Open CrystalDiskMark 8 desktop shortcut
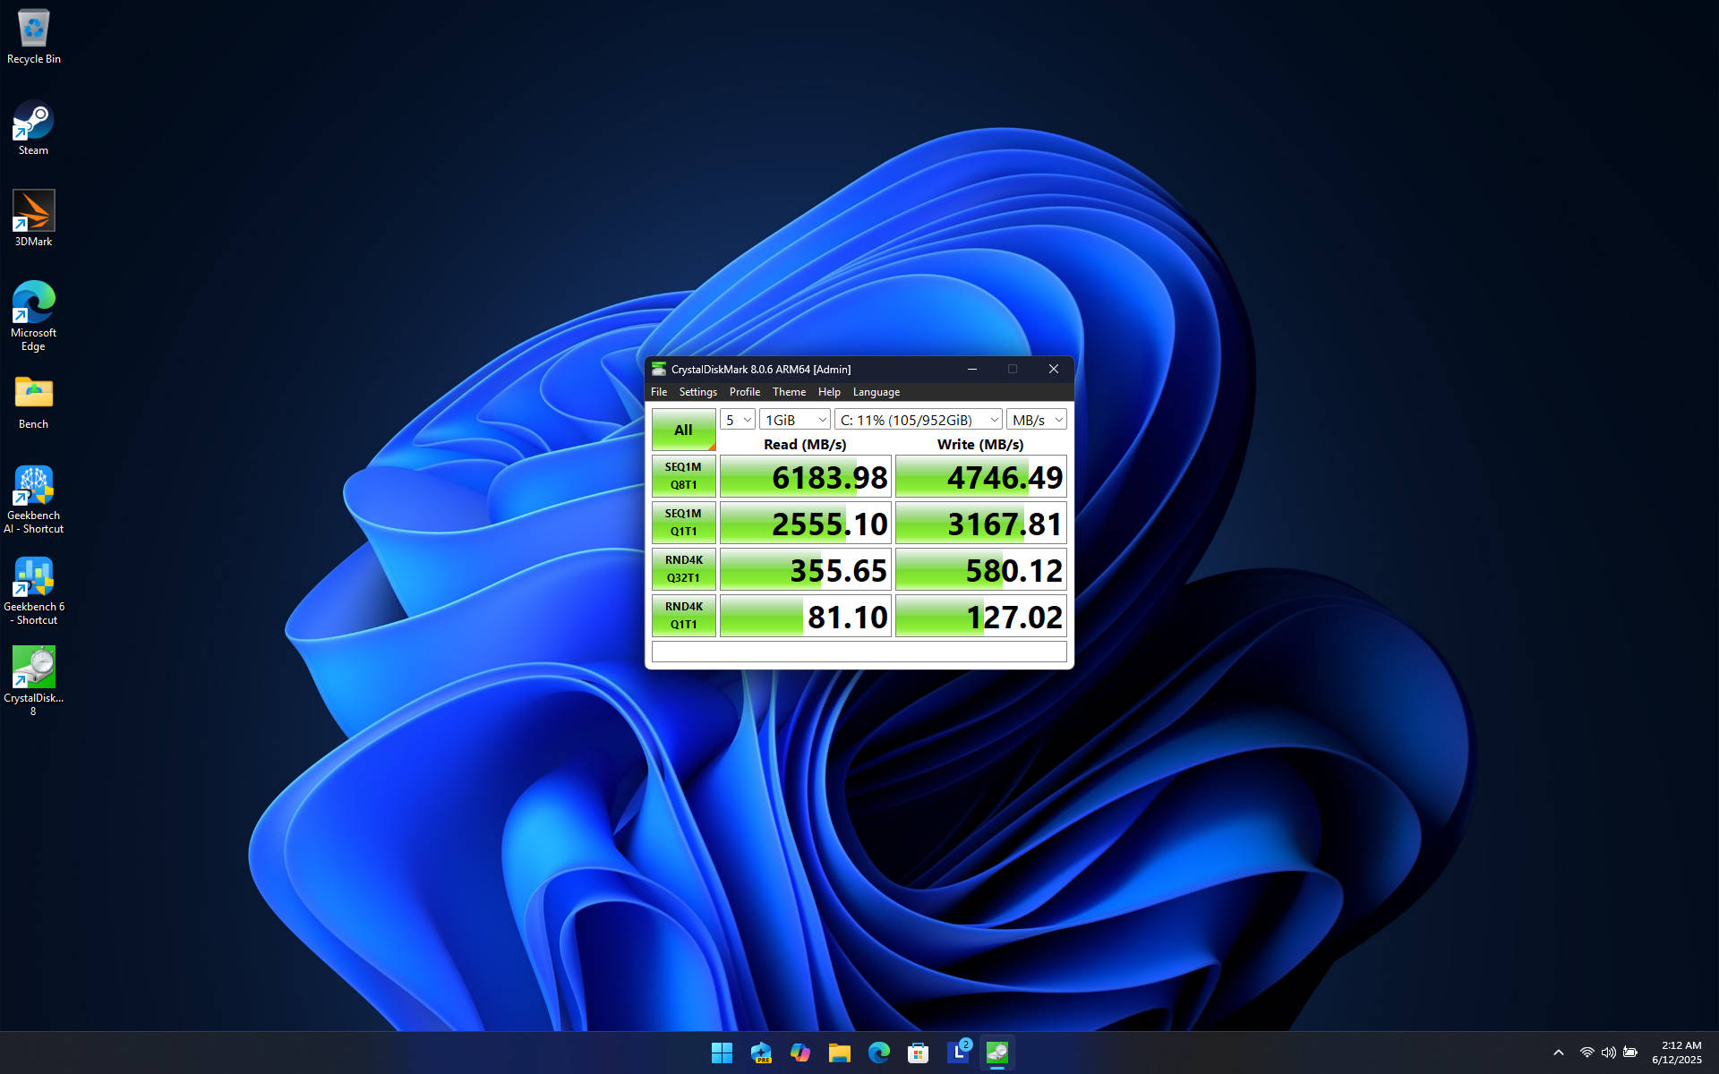This screenshot has height=1074, width=1719. tap(33, 669)
